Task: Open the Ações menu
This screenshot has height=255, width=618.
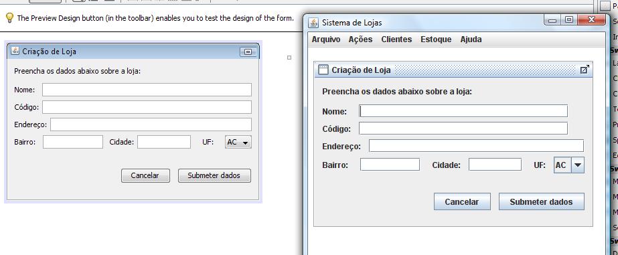Action: 361,39
